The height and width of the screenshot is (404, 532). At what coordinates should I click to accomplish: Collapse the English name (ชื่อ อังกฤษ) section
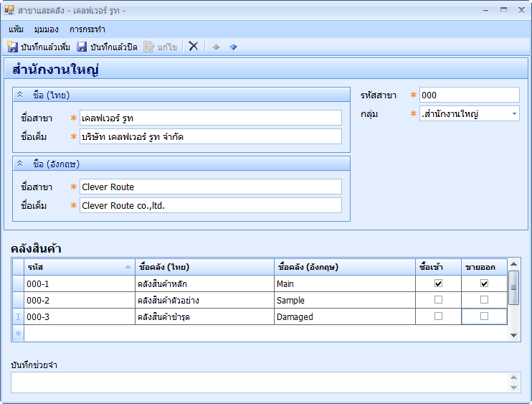[19, 164]
